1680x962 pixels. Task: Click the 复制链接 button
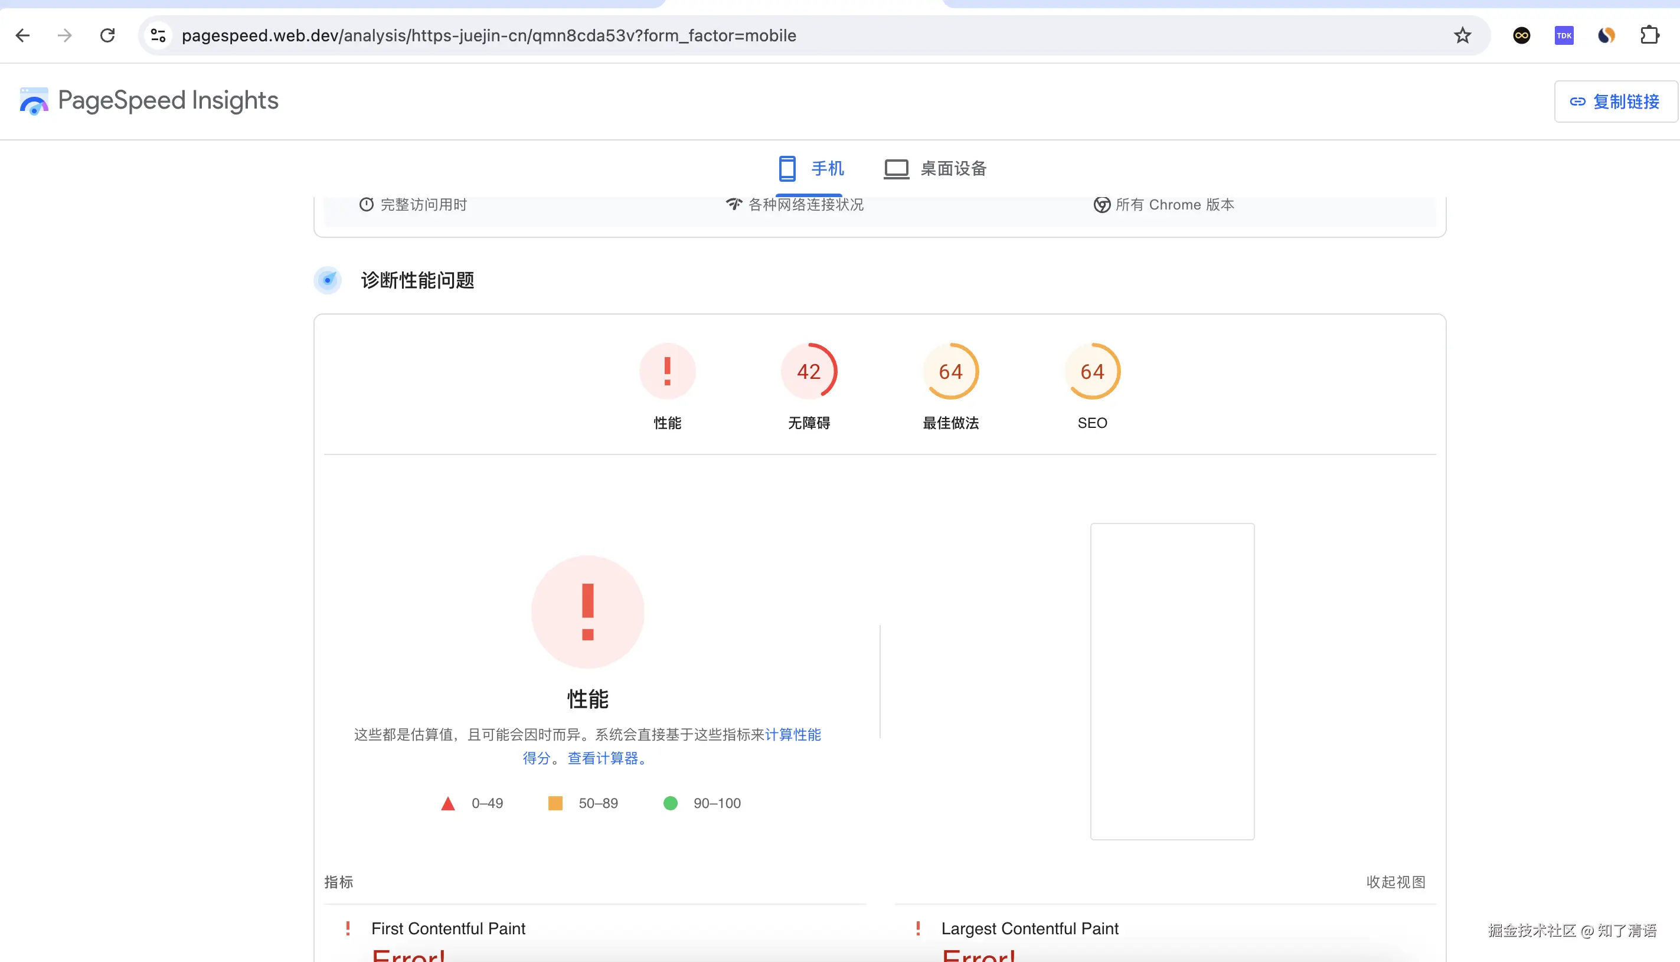point(1614,101)
